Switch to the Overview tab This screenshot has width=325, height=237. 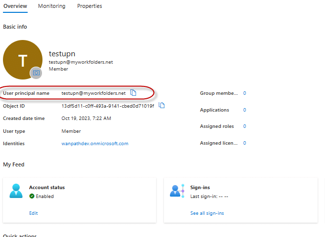tap(15, 6)
